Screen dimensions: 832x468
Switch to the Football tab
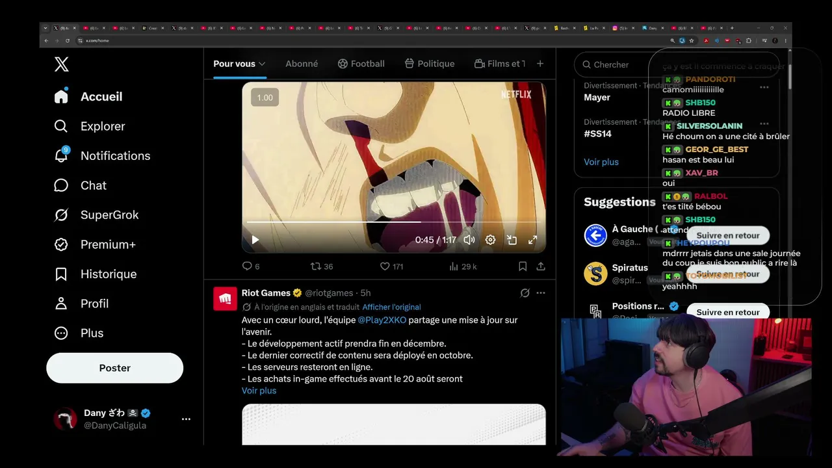coord(361,64)
